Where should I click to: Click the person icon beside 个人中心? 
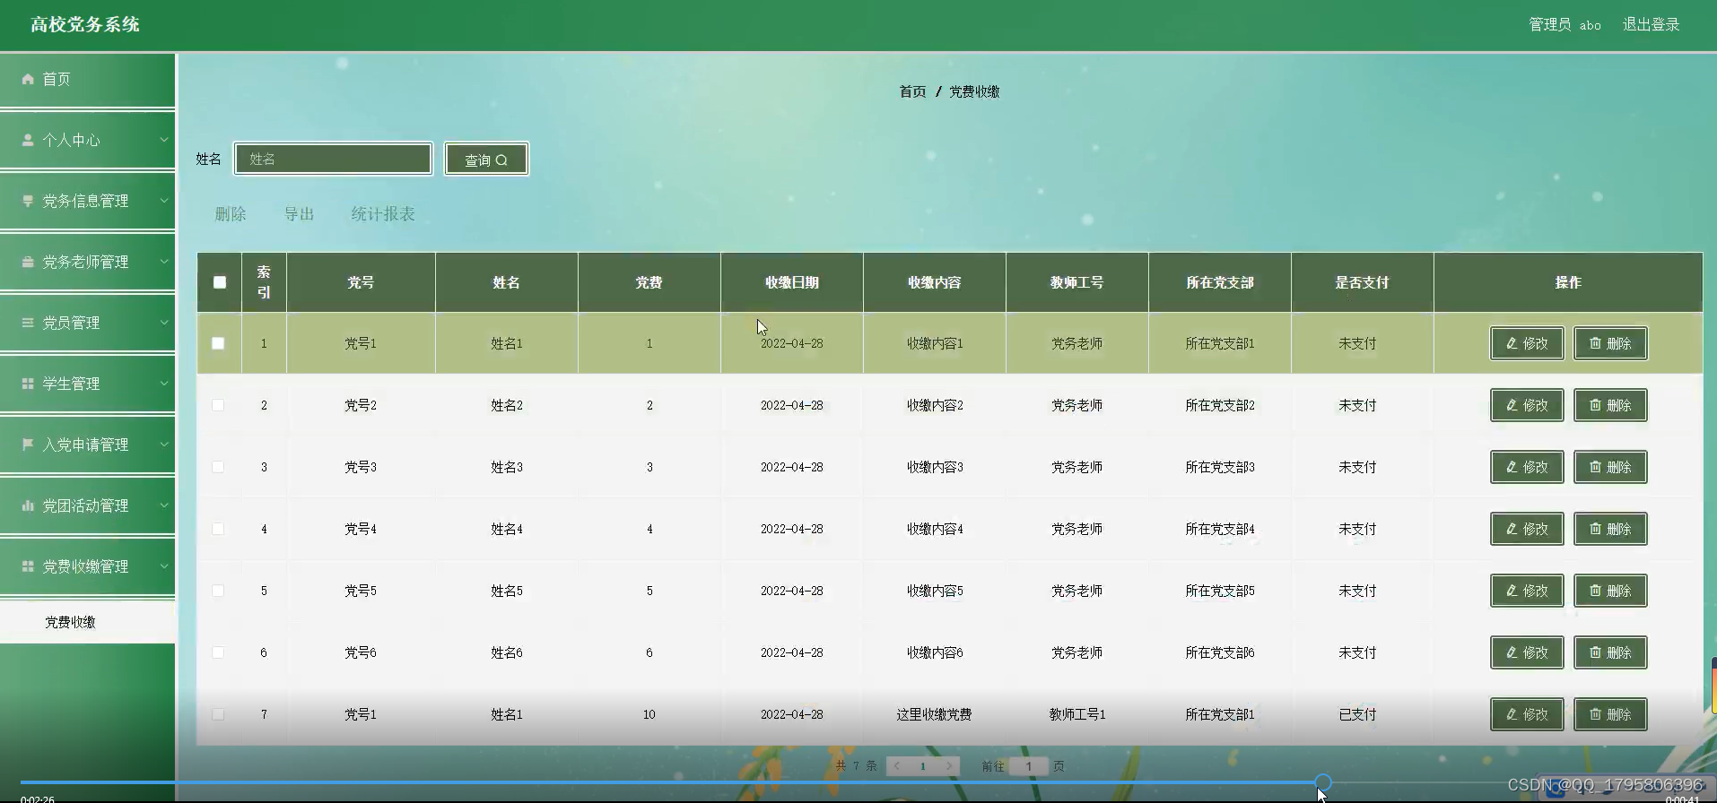click(x=28, y=140)
